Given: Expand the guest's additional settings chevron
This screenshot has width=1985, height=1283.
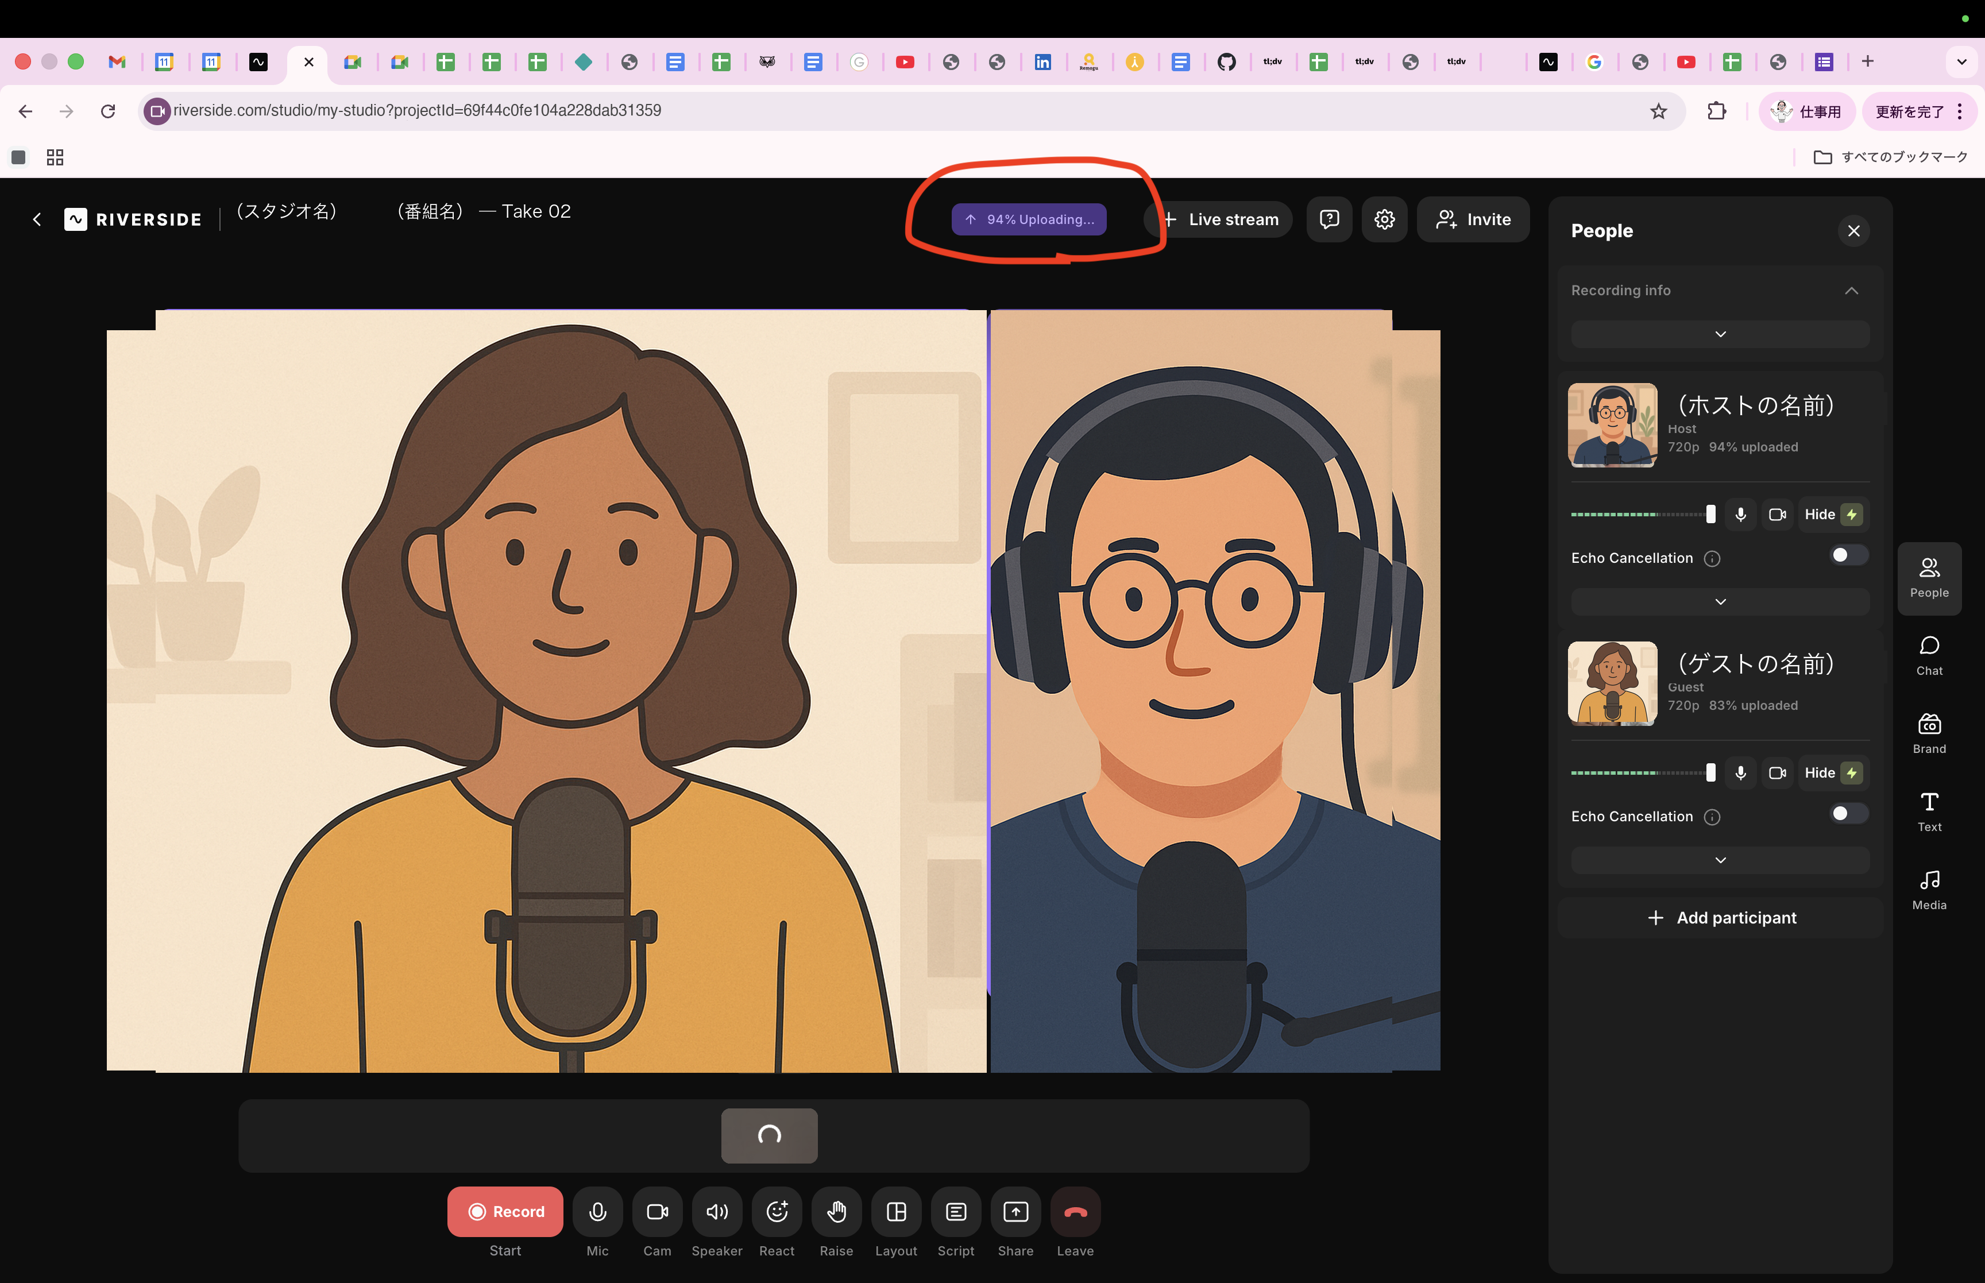Looking at the screenshot, I should click(x=1720, y=860).
